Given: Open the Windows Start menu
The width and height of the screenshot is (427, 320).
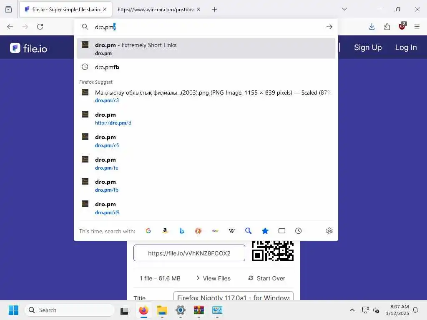Looking at the screenshot, I should coord(13,310).
